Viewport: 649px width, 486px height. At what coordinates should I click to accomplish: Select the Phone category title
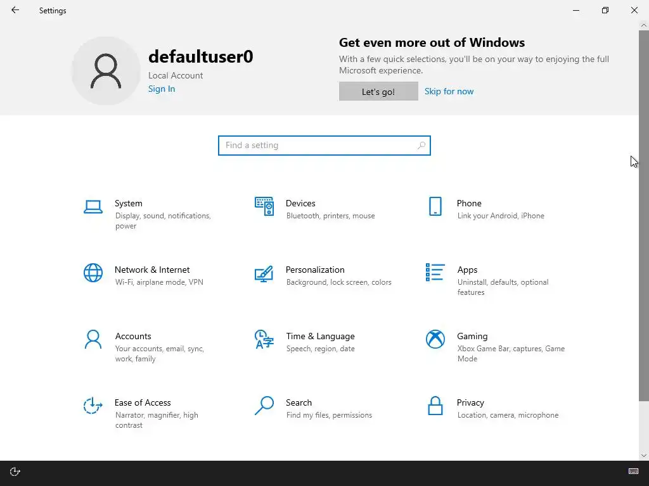coord(469,203)
